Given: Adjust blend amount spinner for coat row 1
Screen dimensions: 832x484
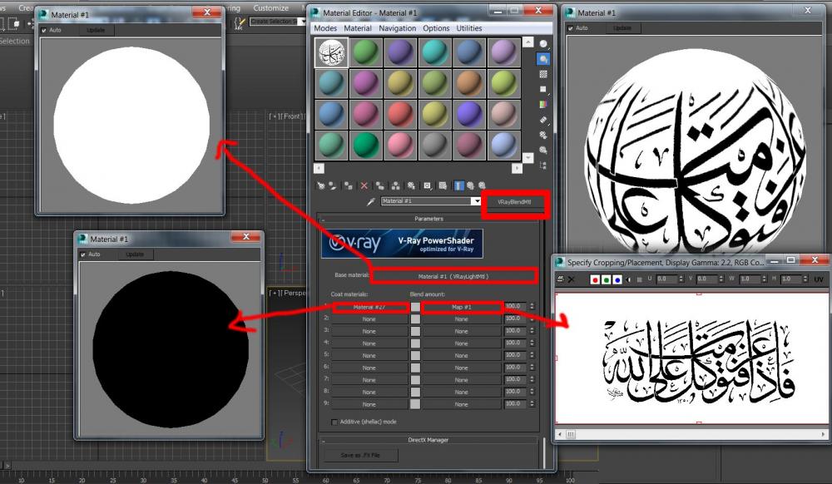Looking at the screenshot, I should [x=532, y=306].
